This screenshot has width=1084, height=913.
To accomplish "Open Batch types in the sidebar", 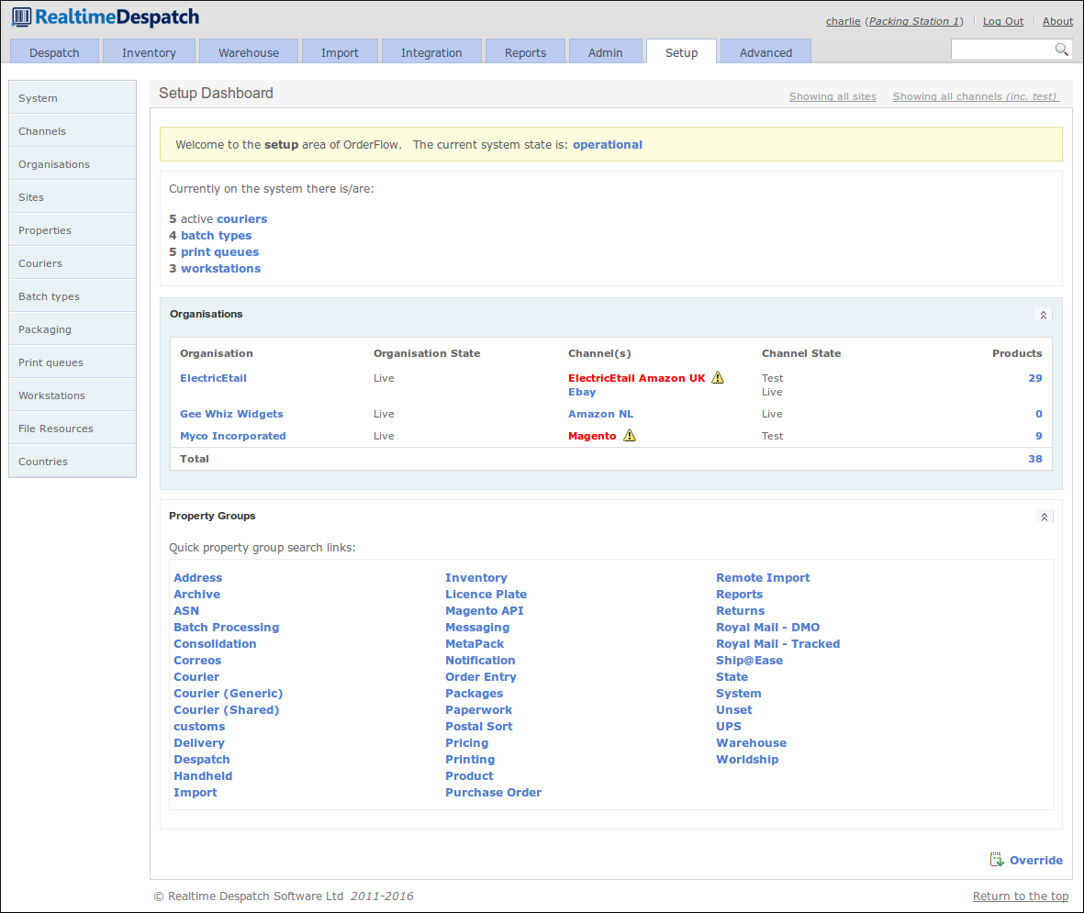I will point(73,295).
